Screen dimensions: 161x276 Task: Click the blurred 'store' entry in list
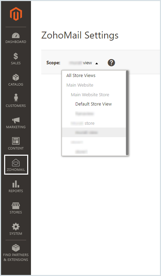click(83, 123)
